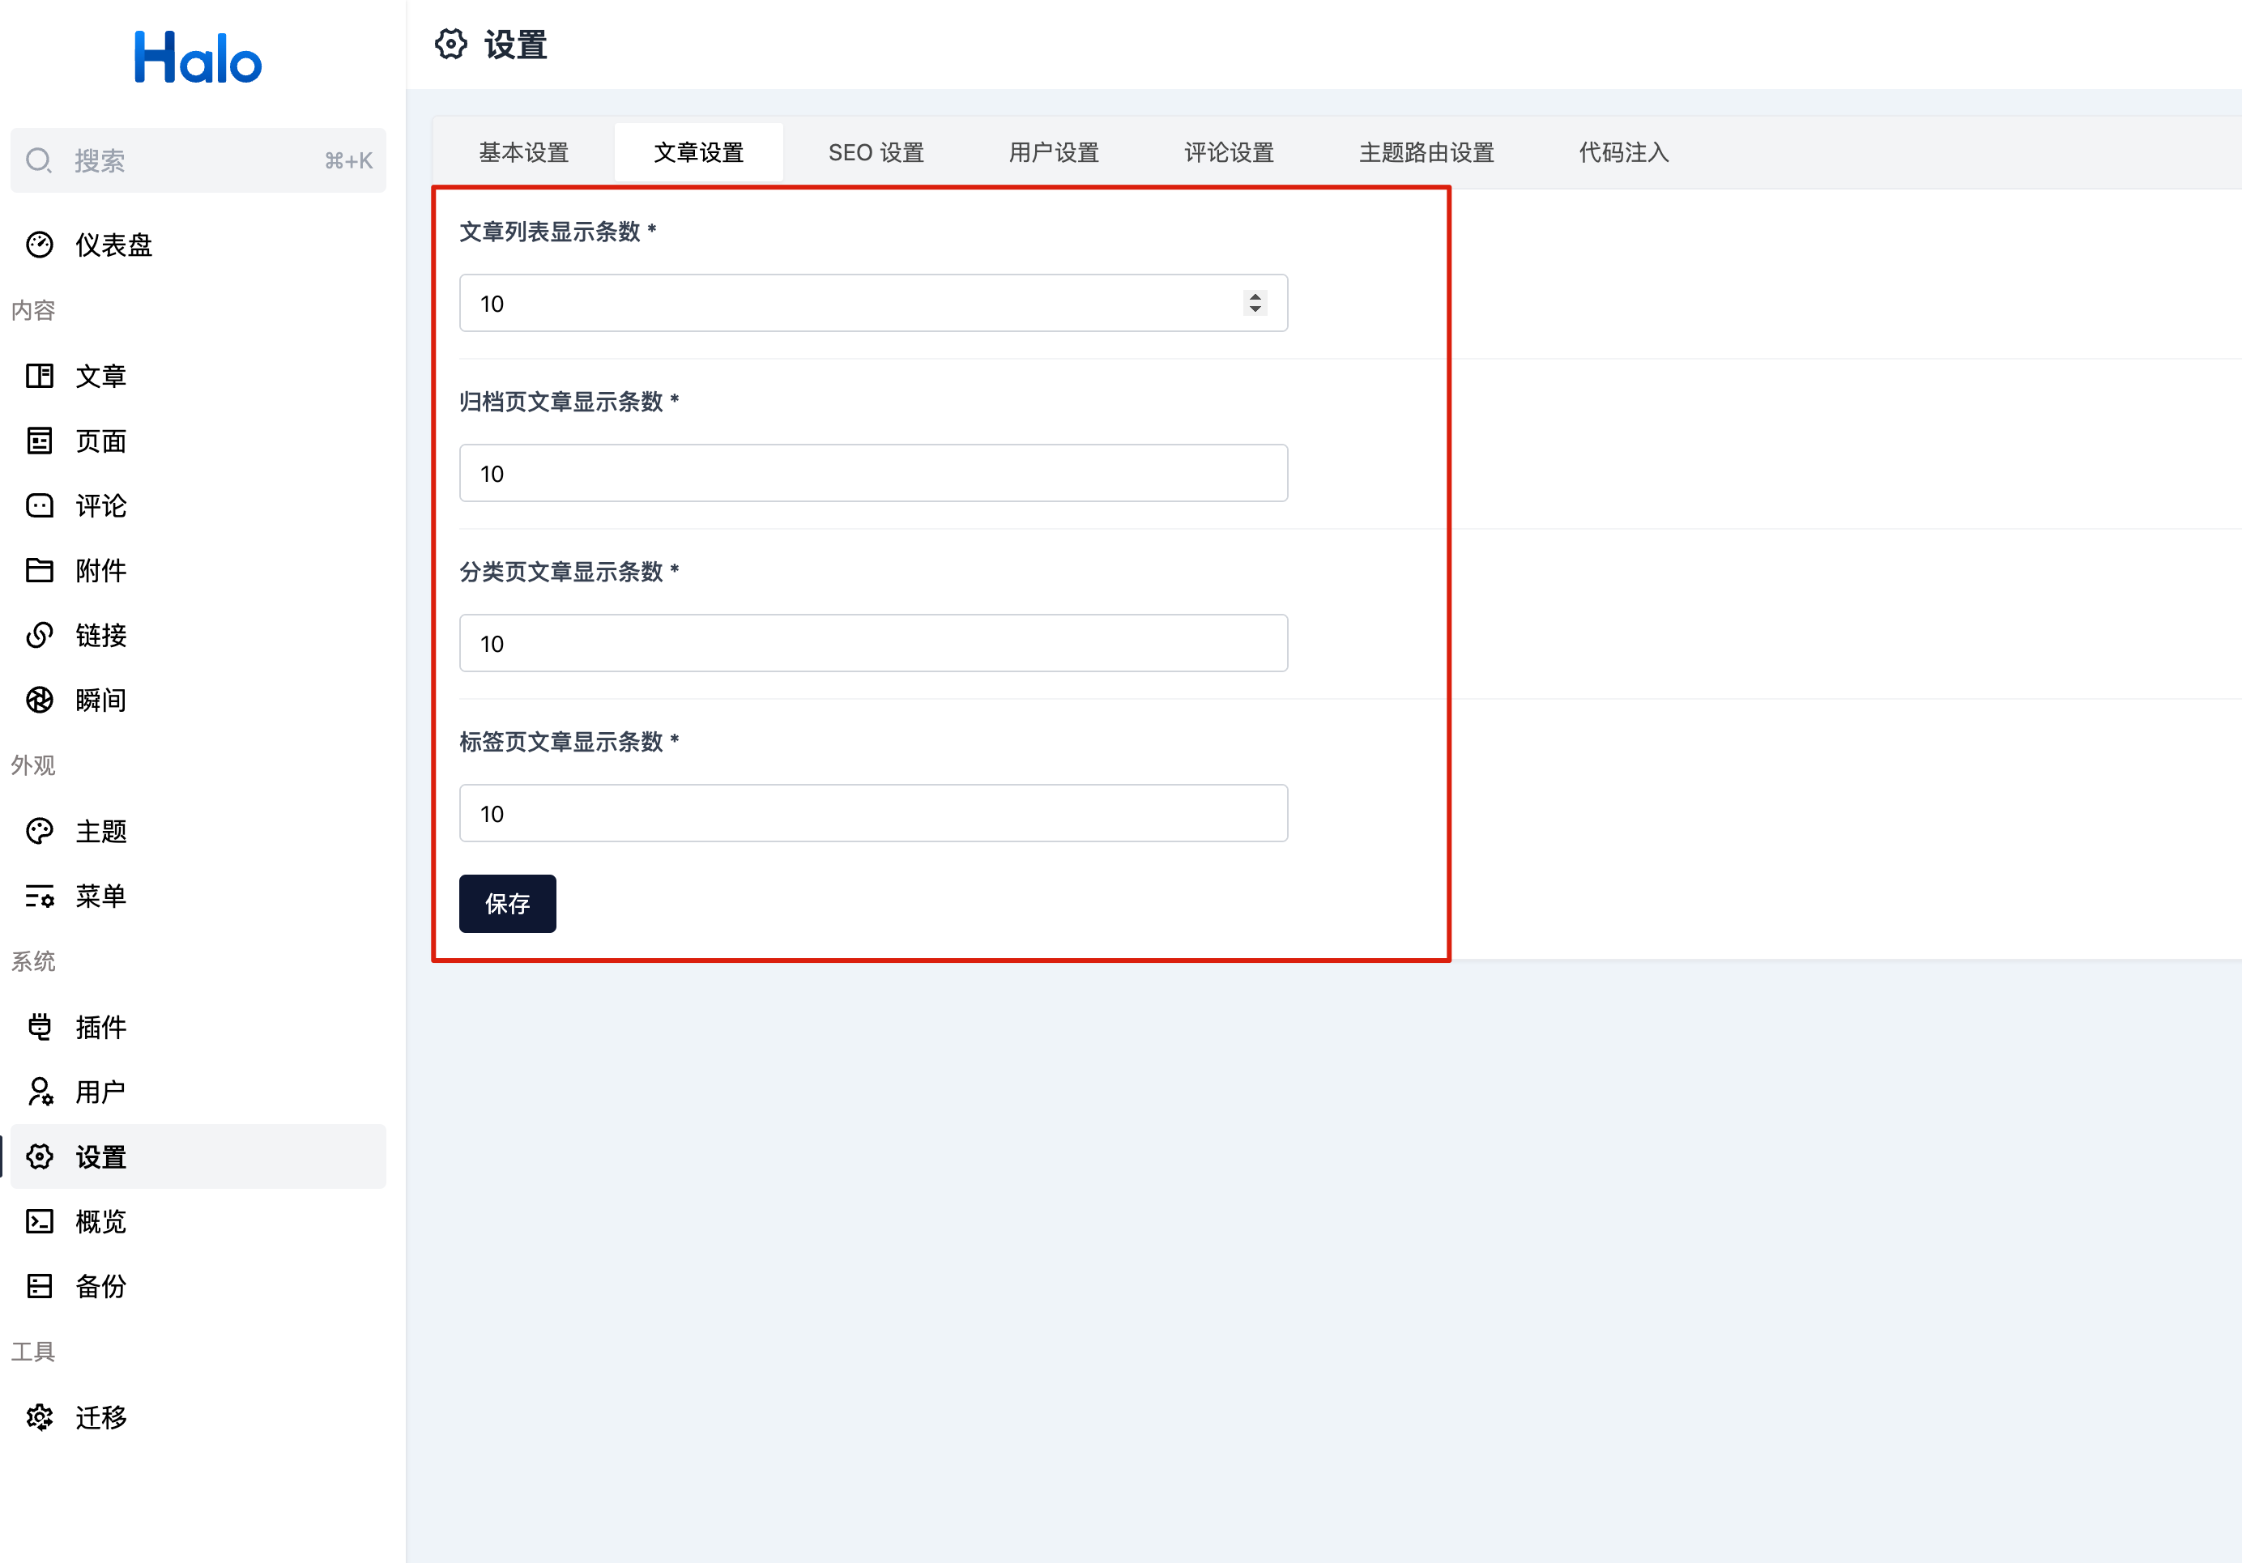
Task: Open the 瞬间 sidebar item
Action: coord(198,700)
